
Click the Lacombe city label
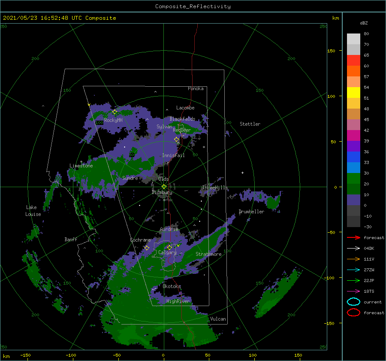click(x=185, y=108)
